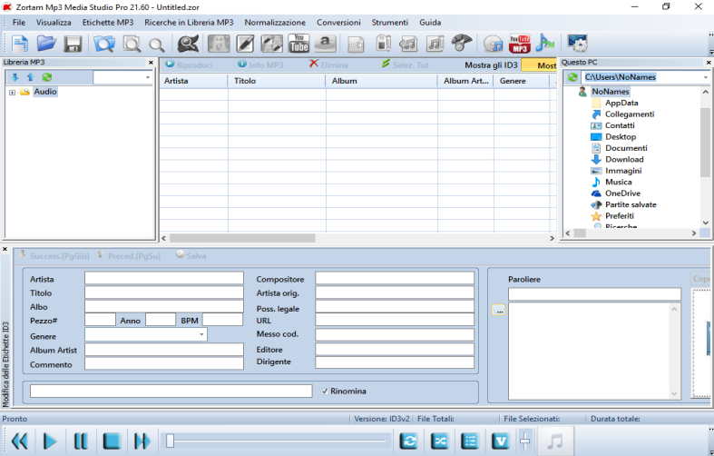The width and height of the screenshot is (714, 456).
Task: Click the pencil edit tag icon
Action: [246, 44]
